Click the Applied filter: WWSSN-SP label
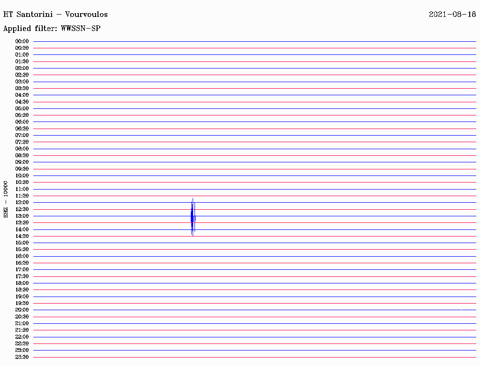 (x=52, y=29)
